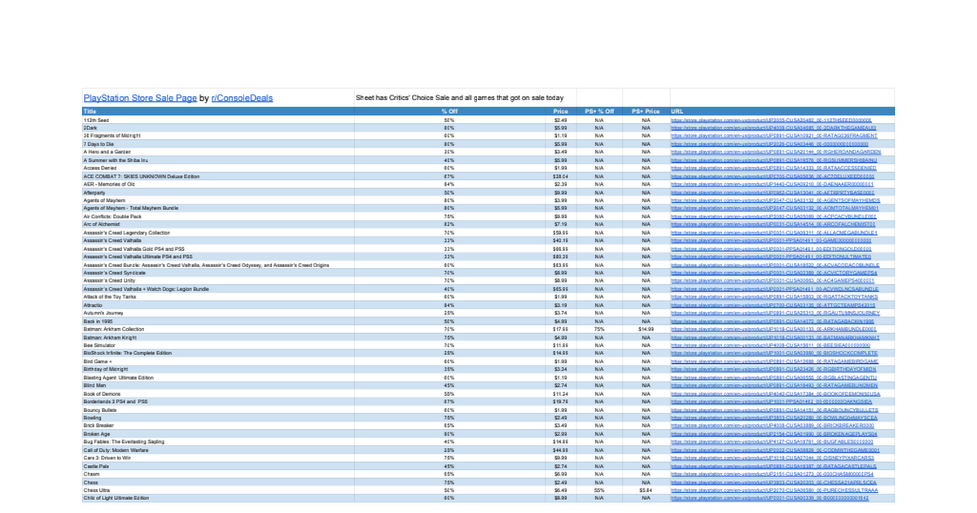Select the 'PS+ % Off' column header
This screenshot has width=977, height=513.
[598, 111]
